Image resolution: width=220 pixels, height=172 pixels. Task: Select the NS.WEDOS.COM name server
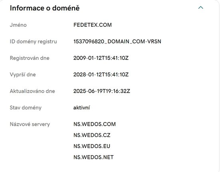click(95, 124)
